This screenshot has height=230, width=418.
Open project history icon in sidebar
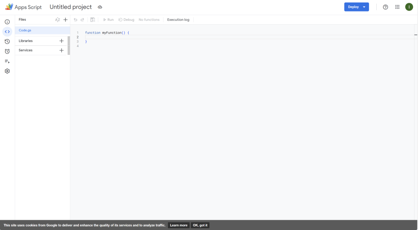point(7,41)
